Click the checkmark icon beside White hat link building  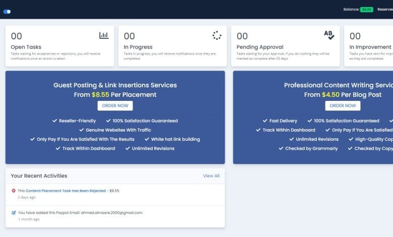[x=147, y=139]
